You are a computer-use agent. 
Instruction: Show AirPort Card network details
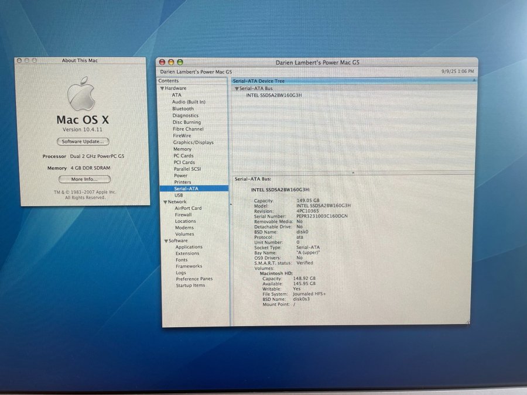pyautogui.click(x=188, y=208)
